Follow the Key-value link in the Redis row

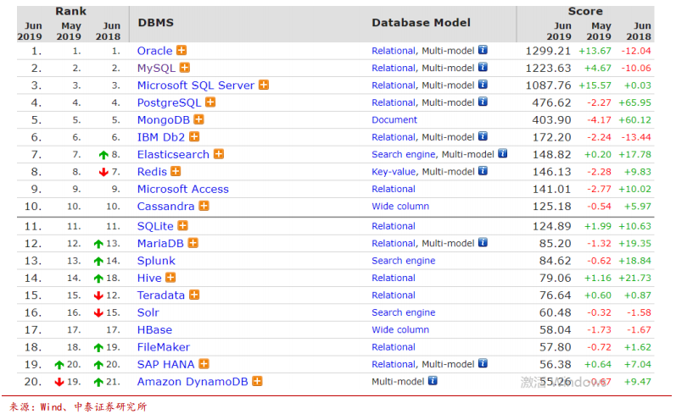(394, 172)
